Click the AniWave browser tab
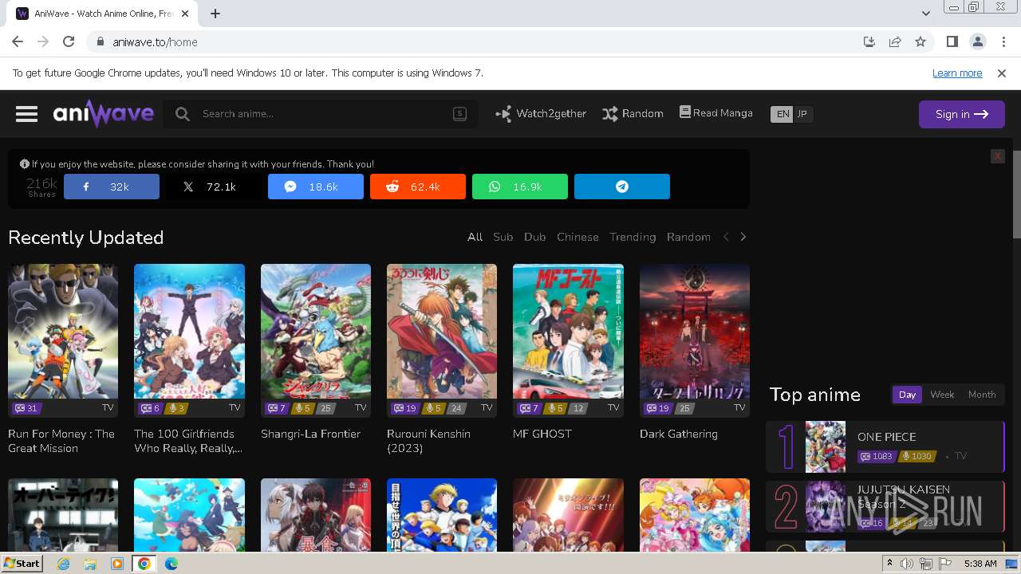The image size is (1021, 574). tap(104, 14)
